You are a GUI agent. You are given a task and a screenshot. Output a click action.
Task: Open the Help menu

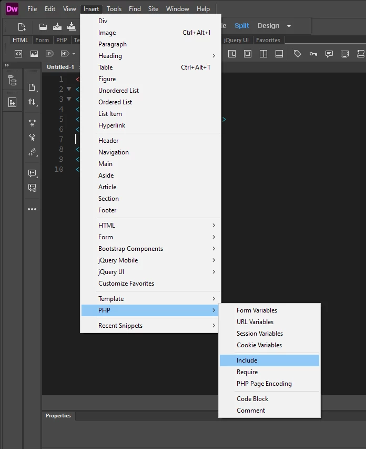point(203,9)
